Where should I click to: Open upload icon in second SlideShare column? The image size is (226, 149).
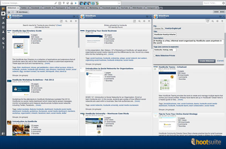134,21
